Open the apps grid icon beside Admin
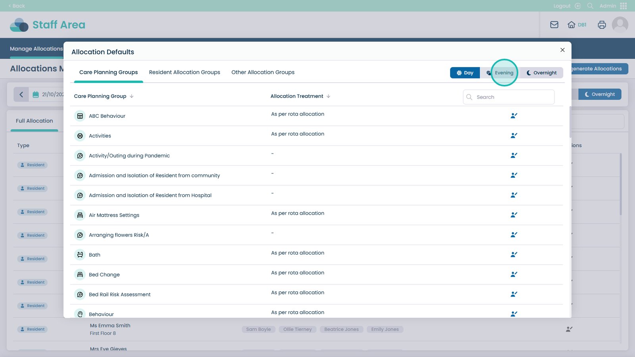Viewport: 635px width, 357px height. click(x=623, y=6)
